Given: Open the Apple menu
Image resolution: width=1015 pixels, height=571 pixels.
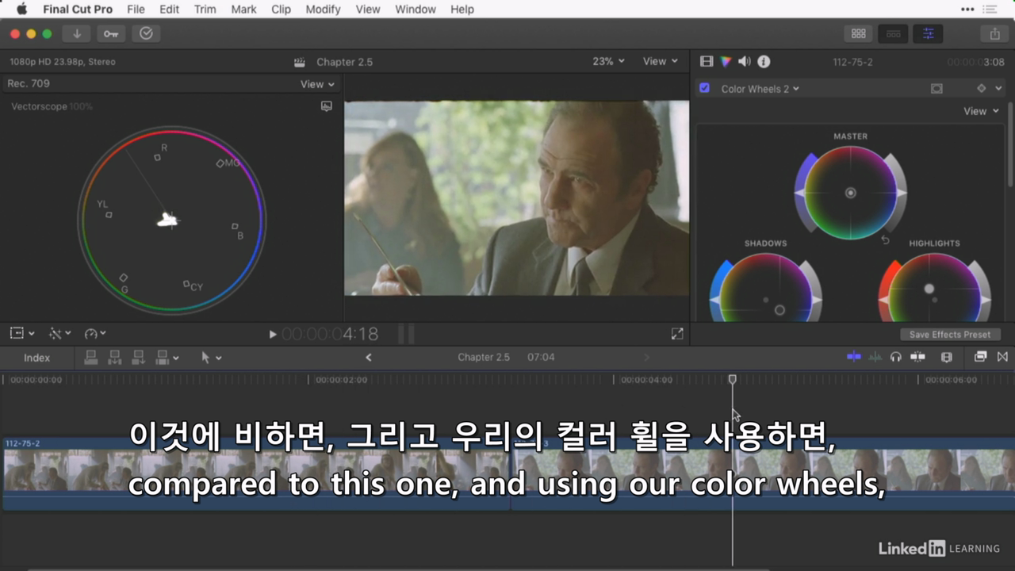Looking at the screenshot, I should pyautogui.click(x=21, y=10).
